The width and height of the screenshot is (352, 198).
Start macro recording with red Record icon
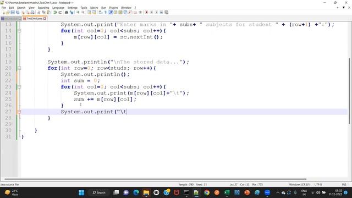point(146,12)
